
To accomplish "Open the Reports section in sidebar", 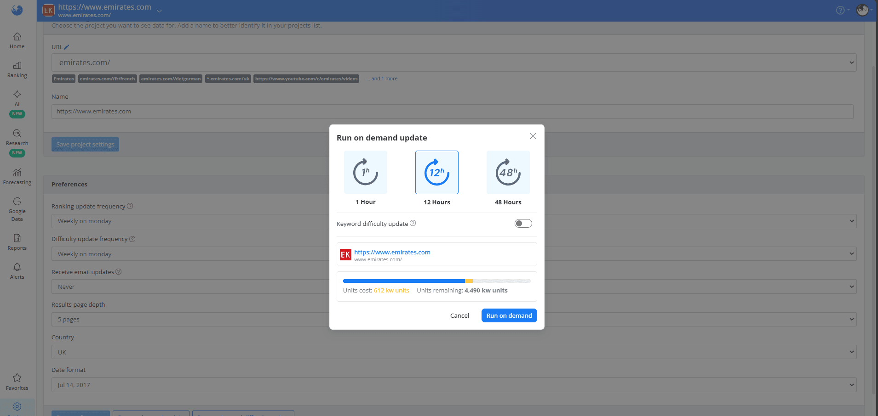I will (x=17, y=242).
